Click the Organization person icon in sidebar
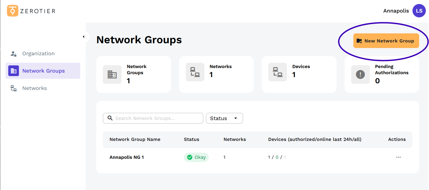429x190 pixels. (14, 54)
